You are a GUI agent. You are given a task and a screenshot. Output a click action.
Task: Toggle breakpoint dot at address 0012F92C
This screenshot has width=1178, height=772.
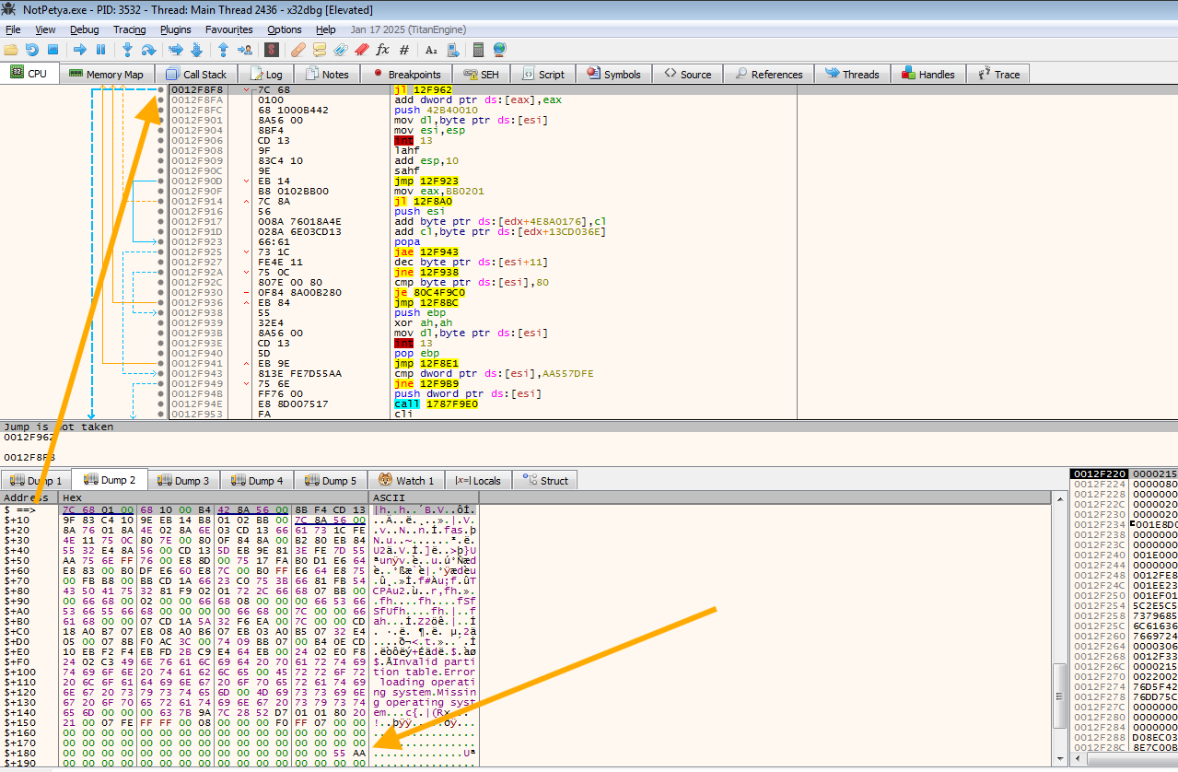click(161, 282)
